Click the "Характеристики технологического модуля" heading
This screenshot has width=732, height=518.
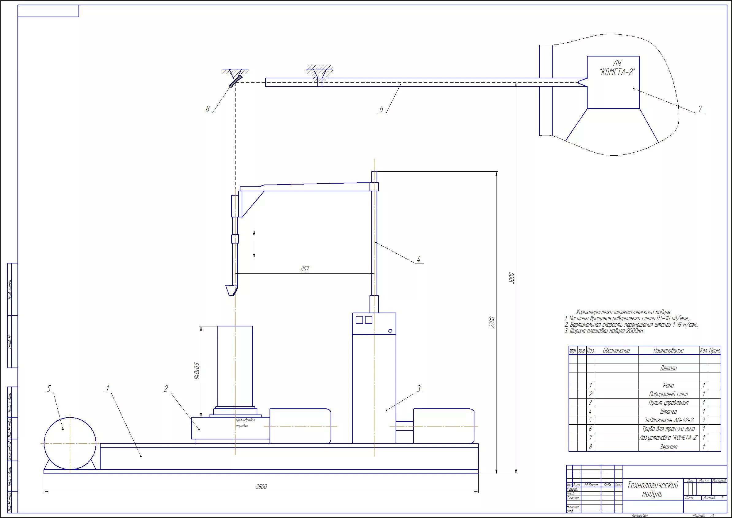623,312
